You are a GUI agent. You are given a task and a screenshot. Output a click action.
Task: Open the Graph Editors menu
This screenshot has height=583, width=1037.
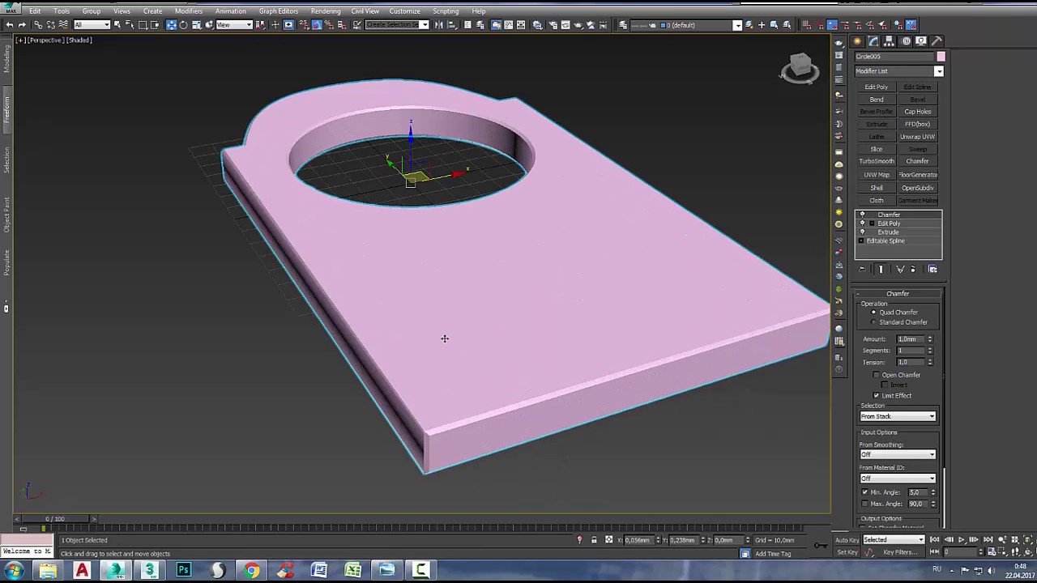[x=279, y=11]
